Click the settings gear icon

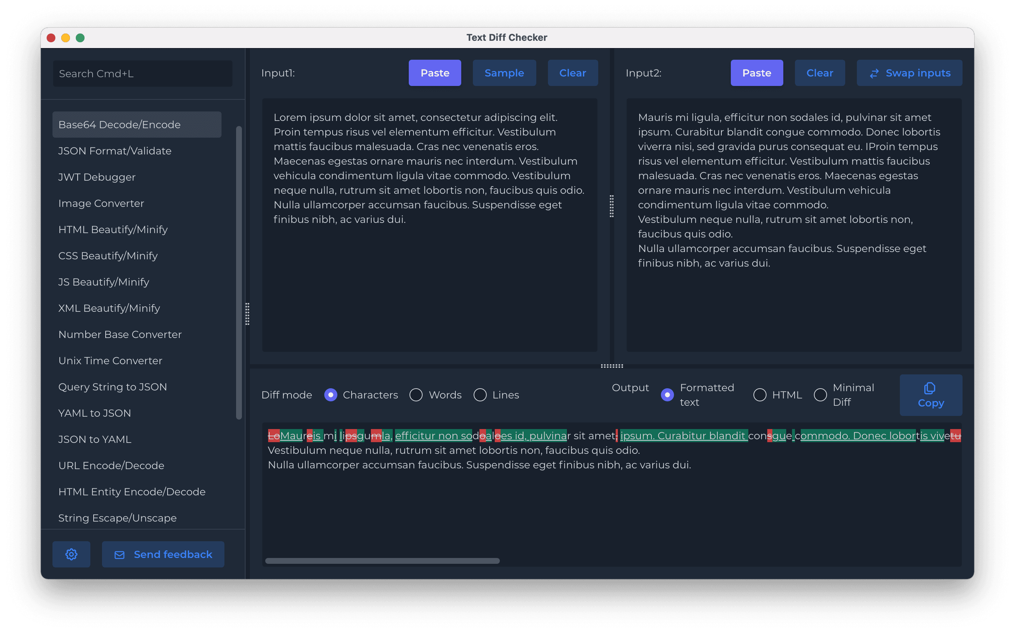point(71,554)
